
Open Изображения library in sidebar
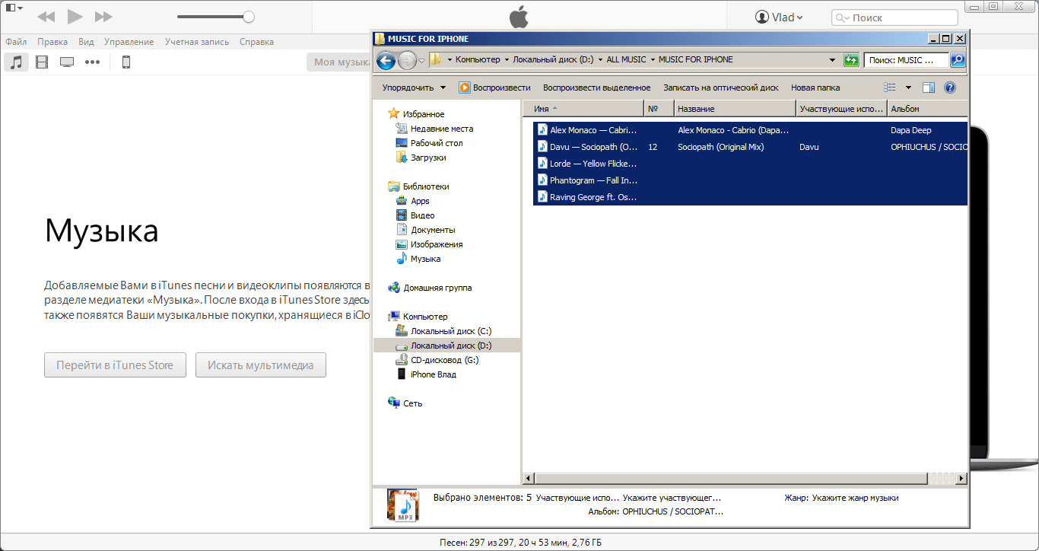[429, 244]
